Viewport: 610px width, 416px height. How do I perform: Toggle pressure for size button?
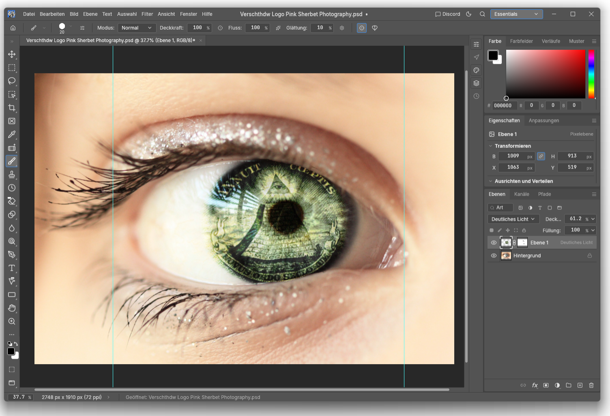coord(362,28)
